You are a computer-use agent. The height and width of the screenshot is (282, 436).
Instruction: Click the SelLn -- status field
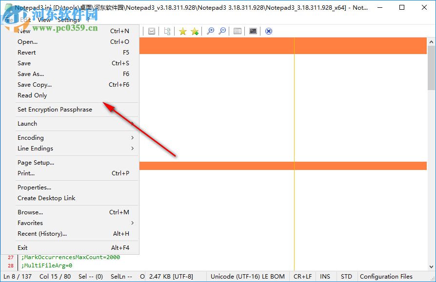coord(121,277)
